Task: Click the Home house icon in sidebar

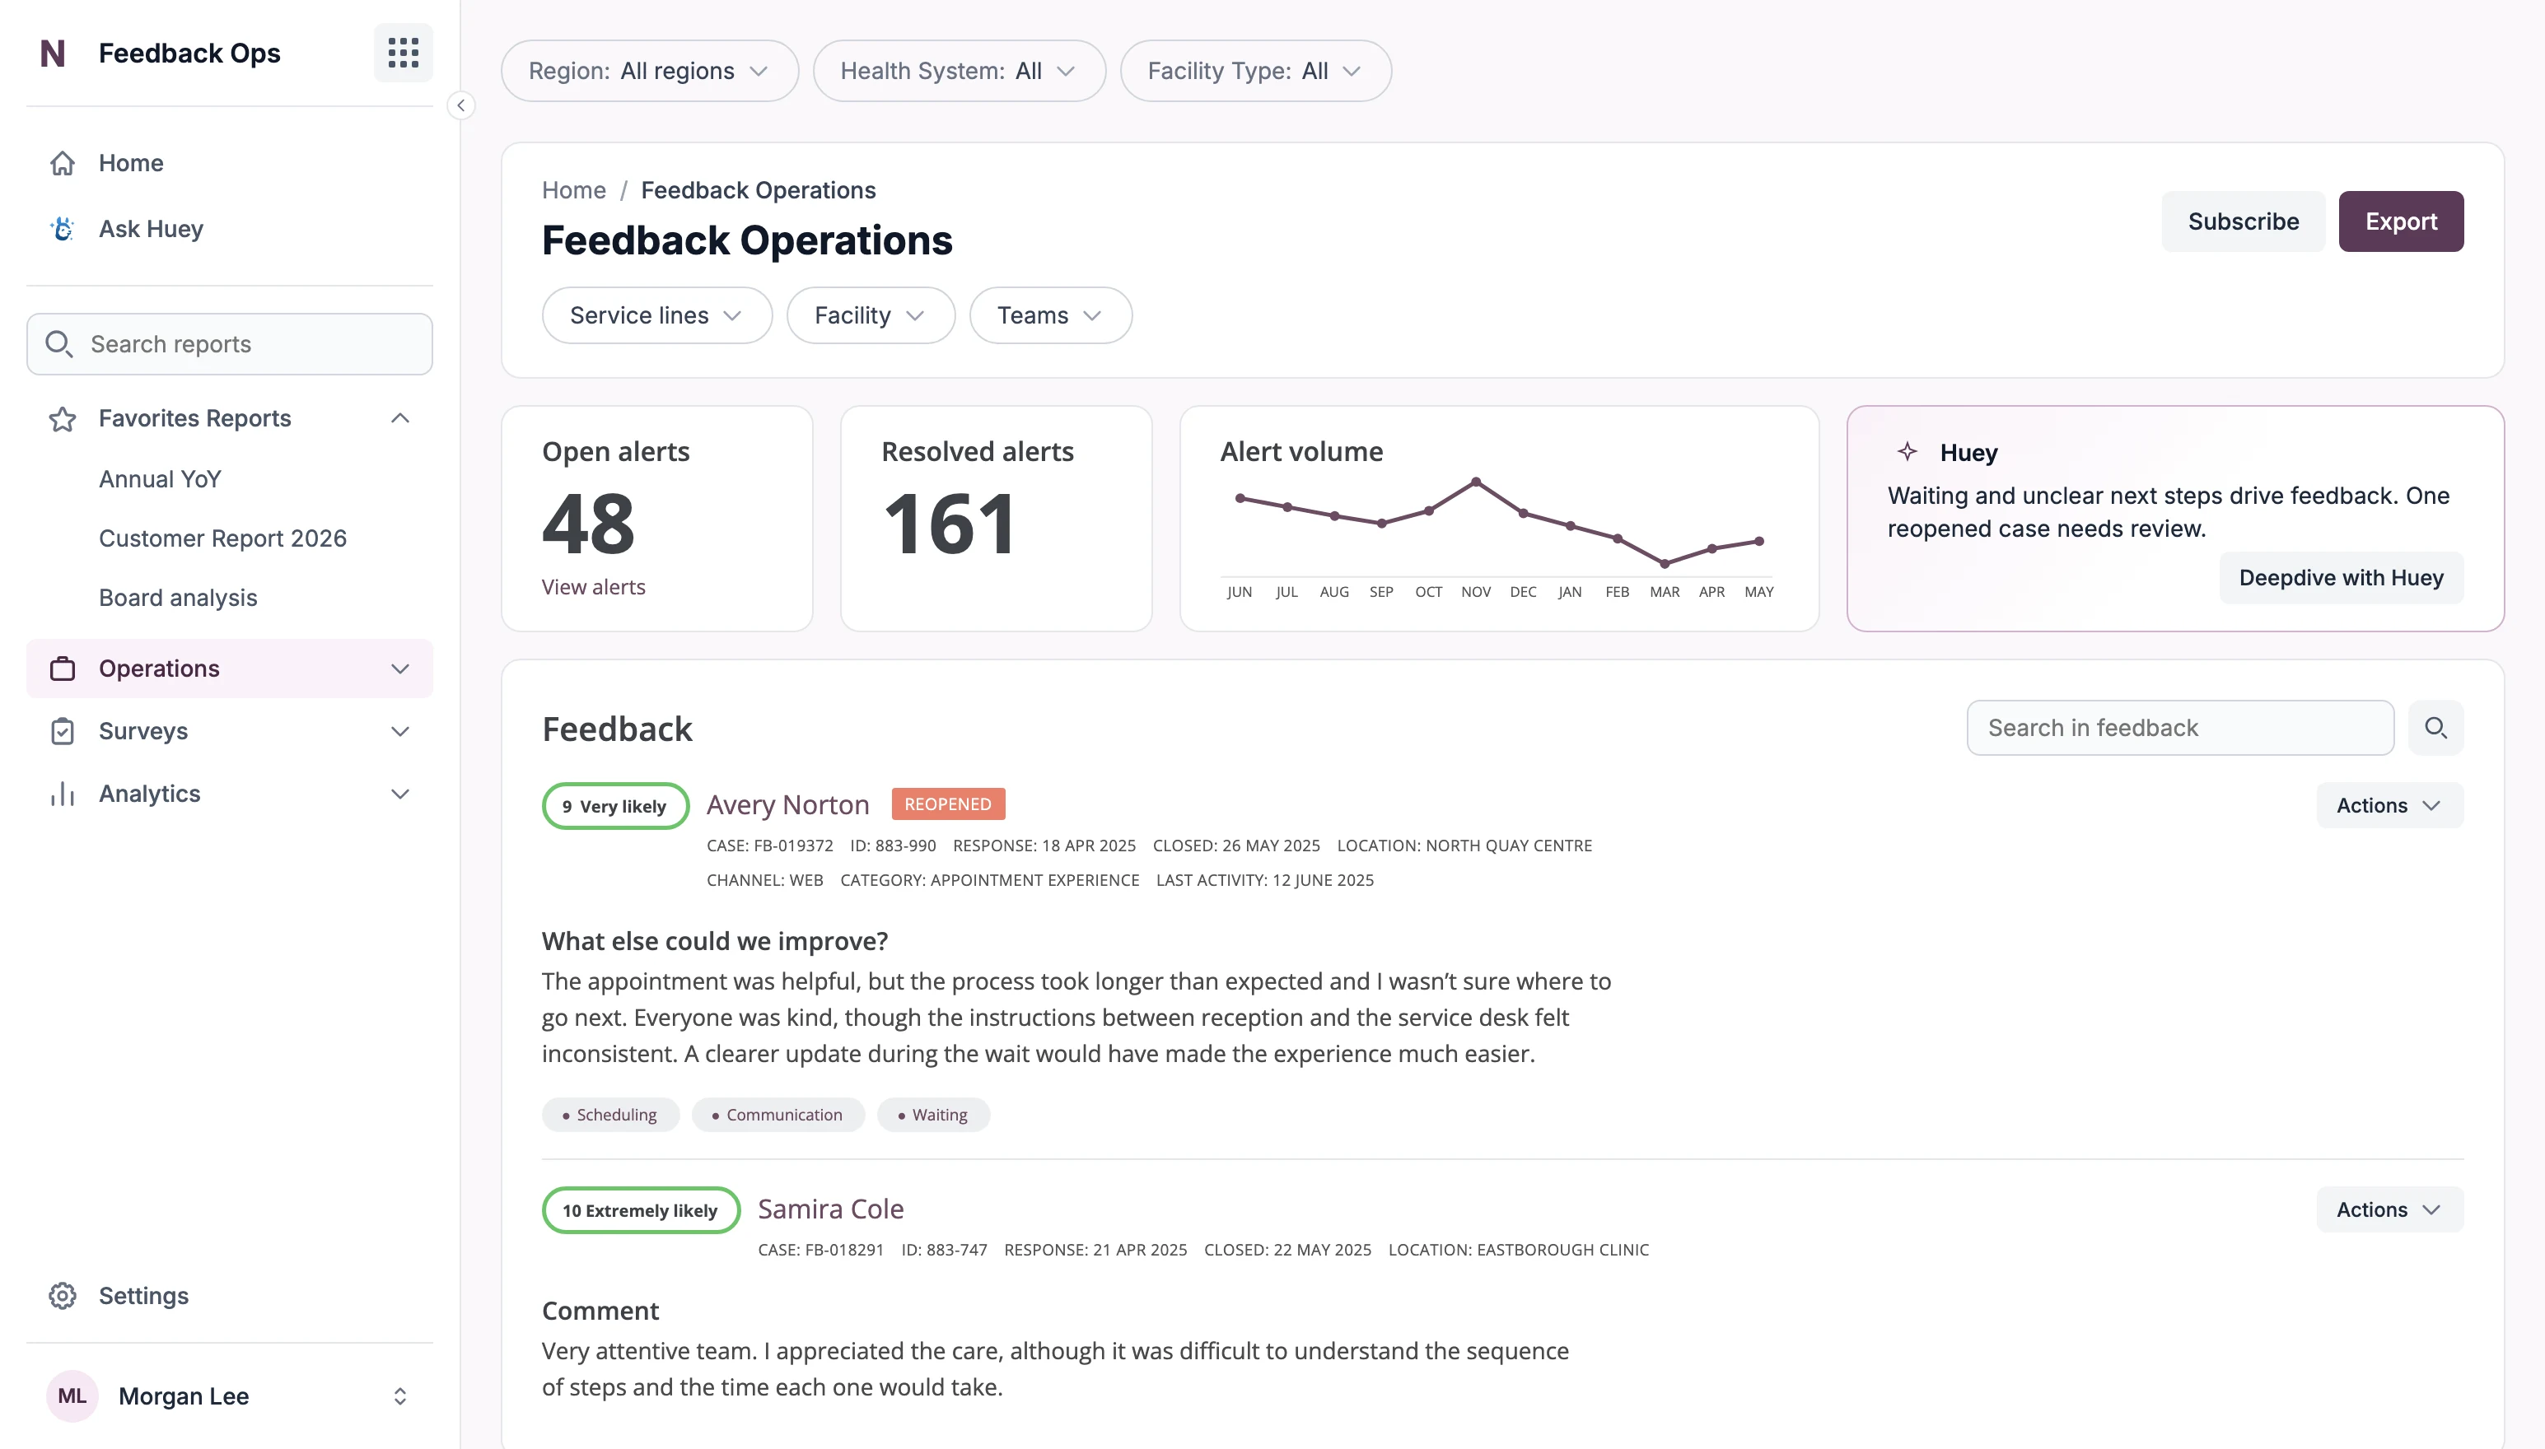Action: 63,163
